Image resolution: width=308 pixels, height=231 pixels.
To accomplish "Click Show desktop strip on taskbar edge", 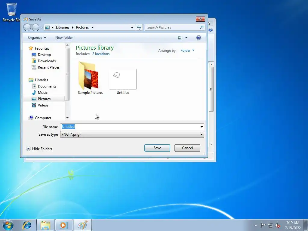I will 306,225.
